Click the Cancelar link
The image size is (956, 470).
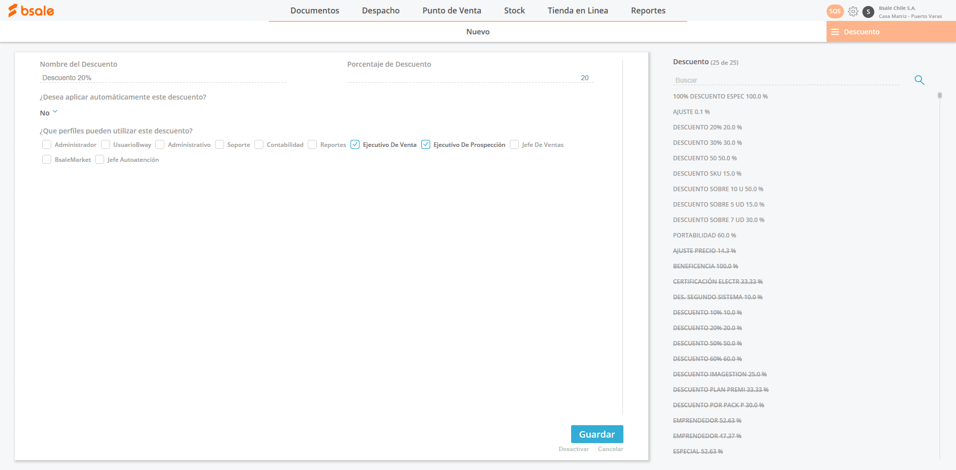(x=610, y=449)
